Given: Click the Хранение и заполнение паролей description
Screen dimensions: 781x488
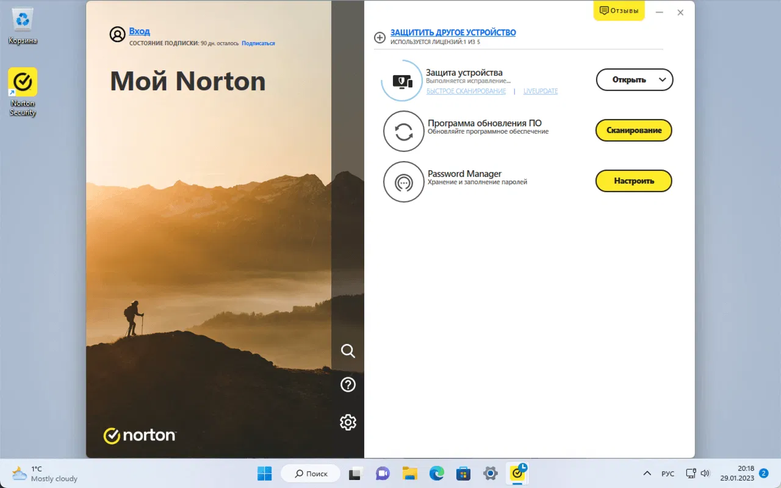Looking at the screenshot, I should 477,182.
